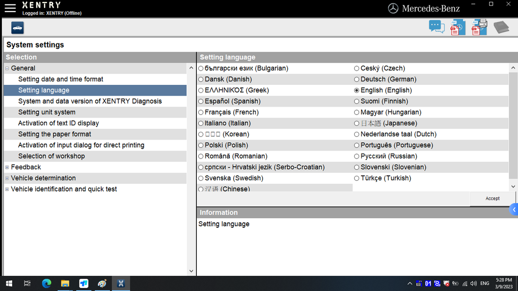Choose Français (French) language option
Viewport: 518px width, 291px height.
[201, 112]
